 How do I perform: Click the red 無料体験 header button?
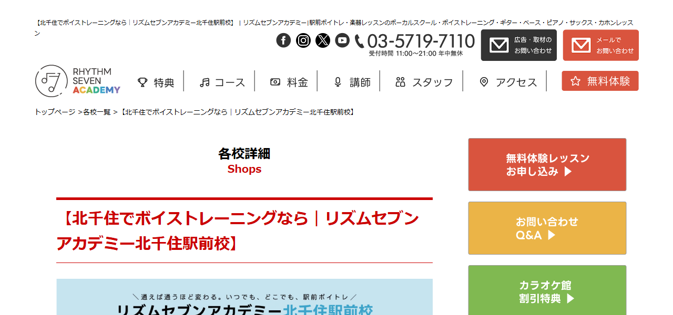coord(600,81)
